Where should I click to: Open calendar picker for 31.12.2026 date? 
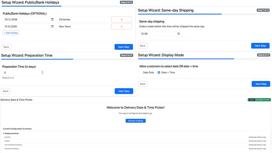tap(52, 27)
